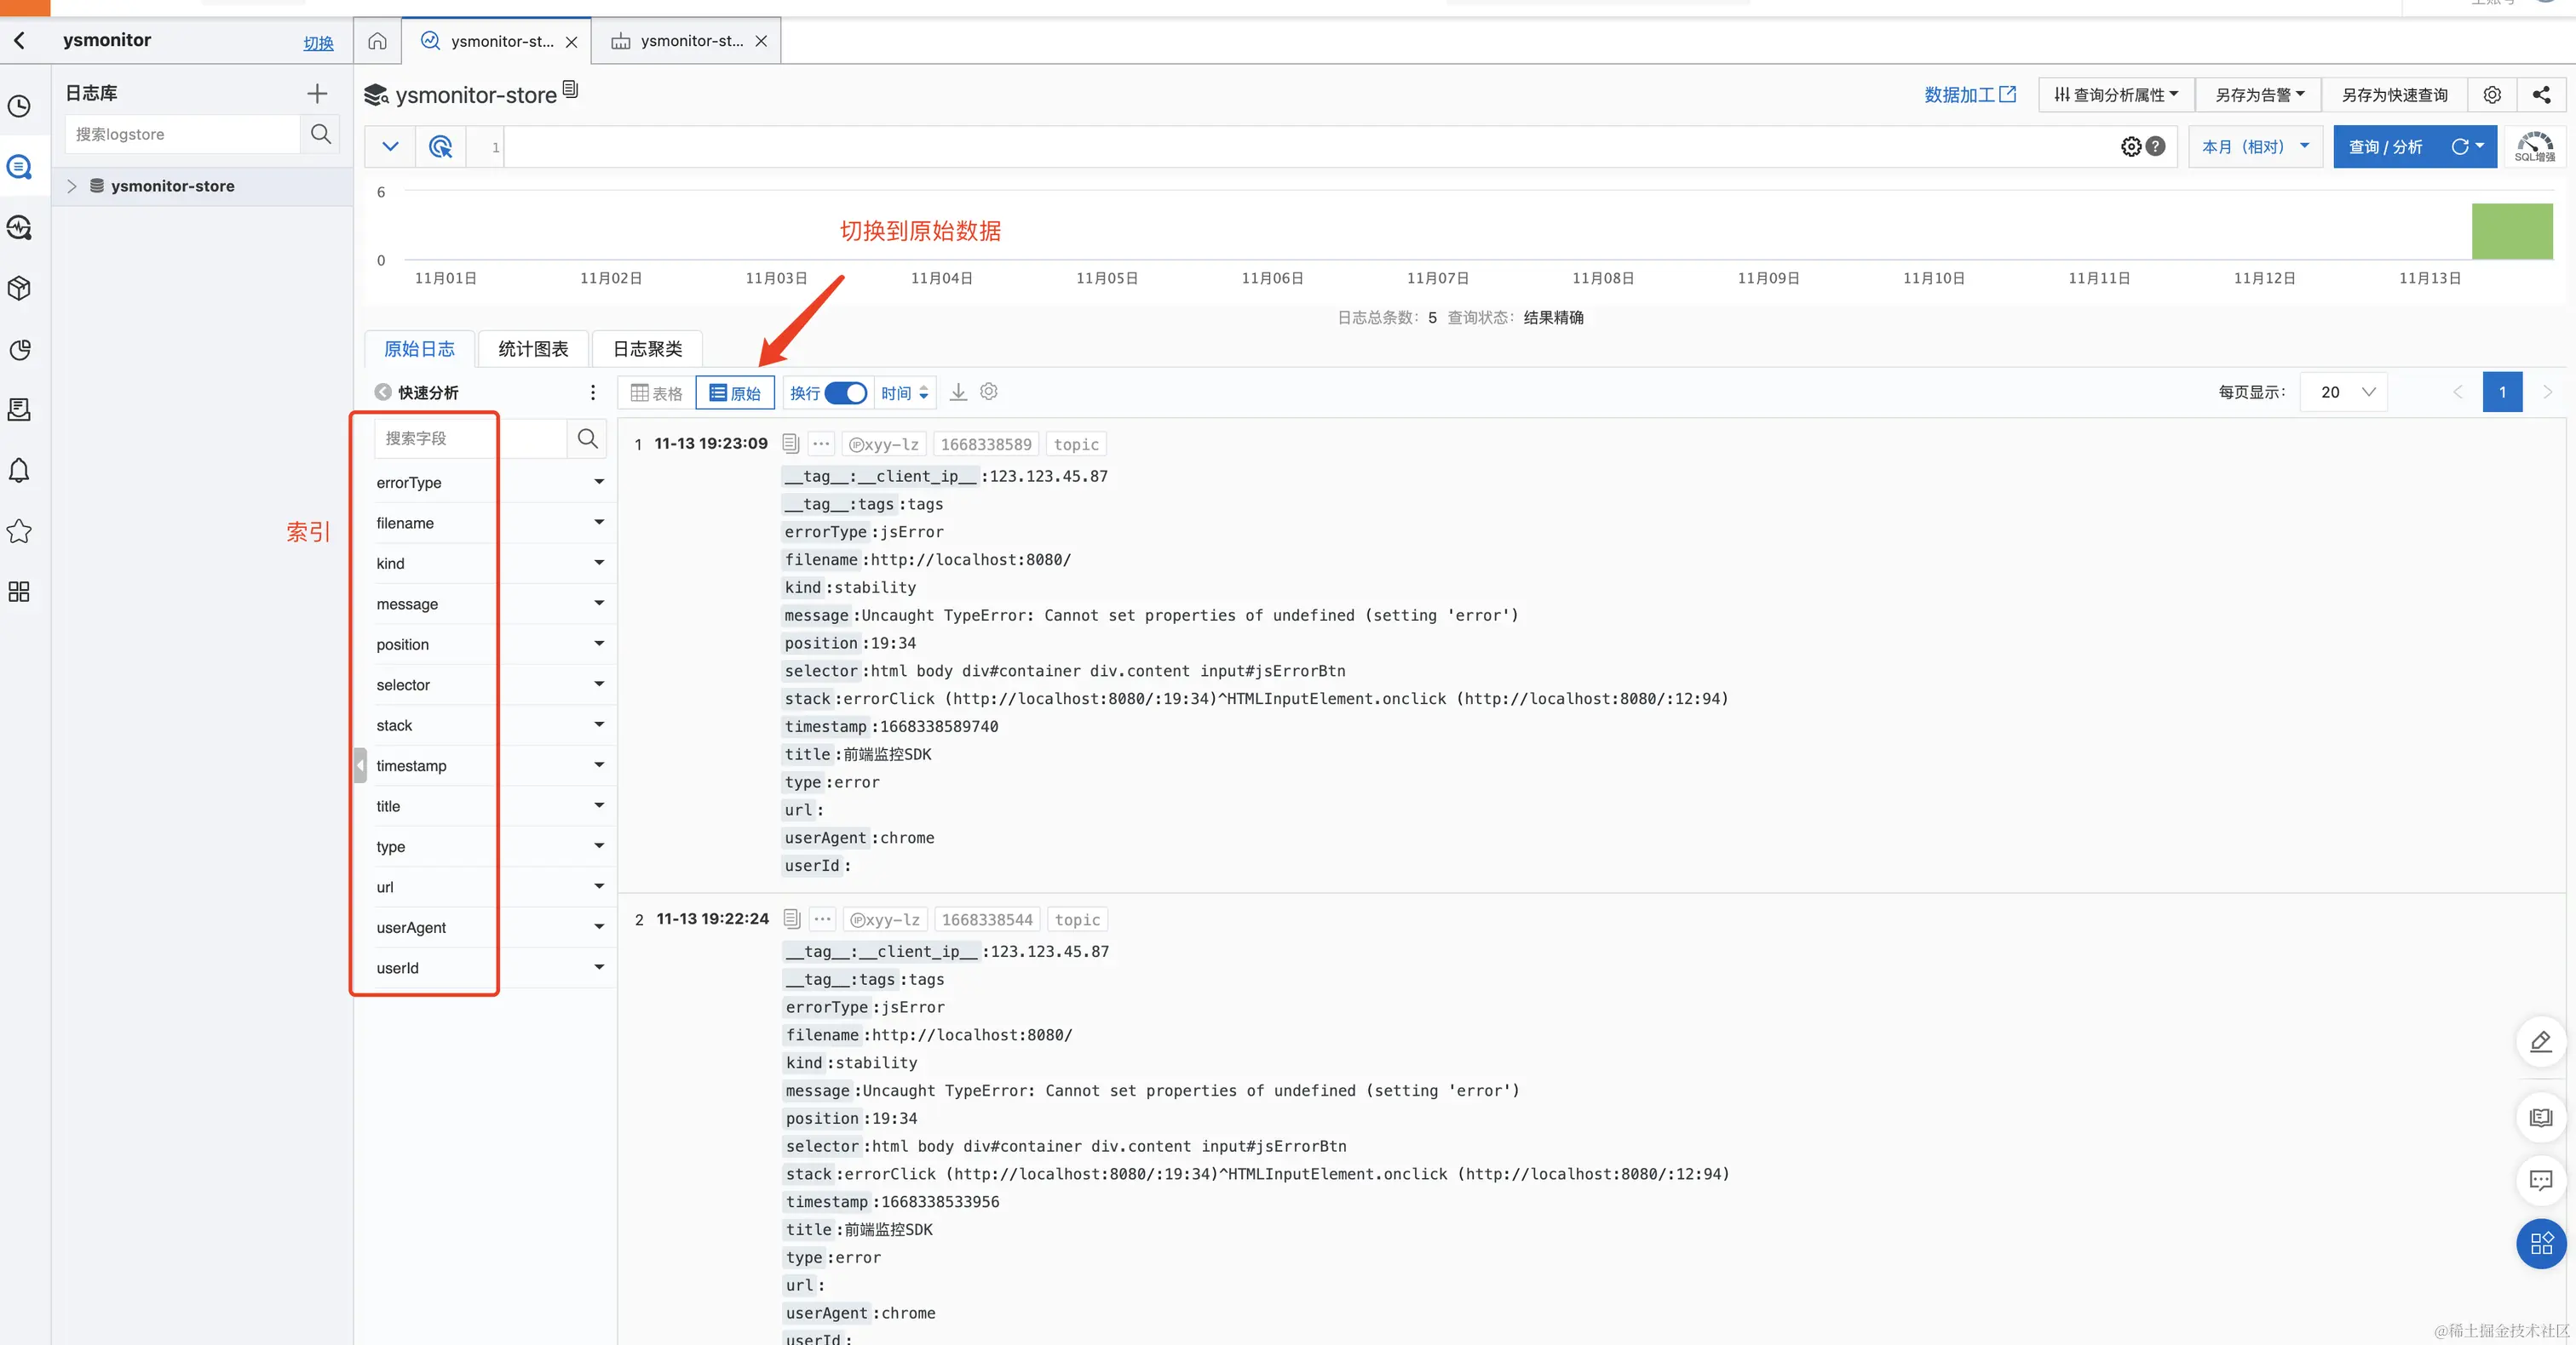Click the floating edit pencil icon
The width and height of the screenshot is (2576, 1345).
click(2540, 1041)
